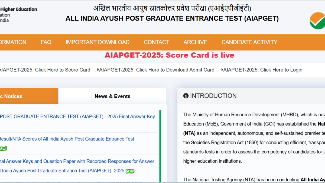This screenshot has height=183, width=325.
Task: Click the 'Higher Education' header text
Action: click(x=18, y=9)
